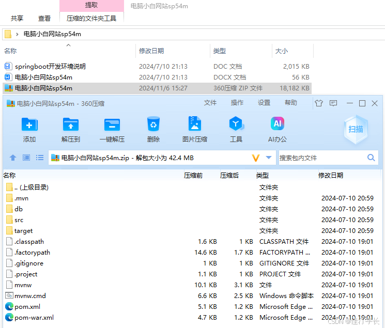Sort archive contents by 名称 column
This screenshot has height=328, width=385.
pos(9,175)
